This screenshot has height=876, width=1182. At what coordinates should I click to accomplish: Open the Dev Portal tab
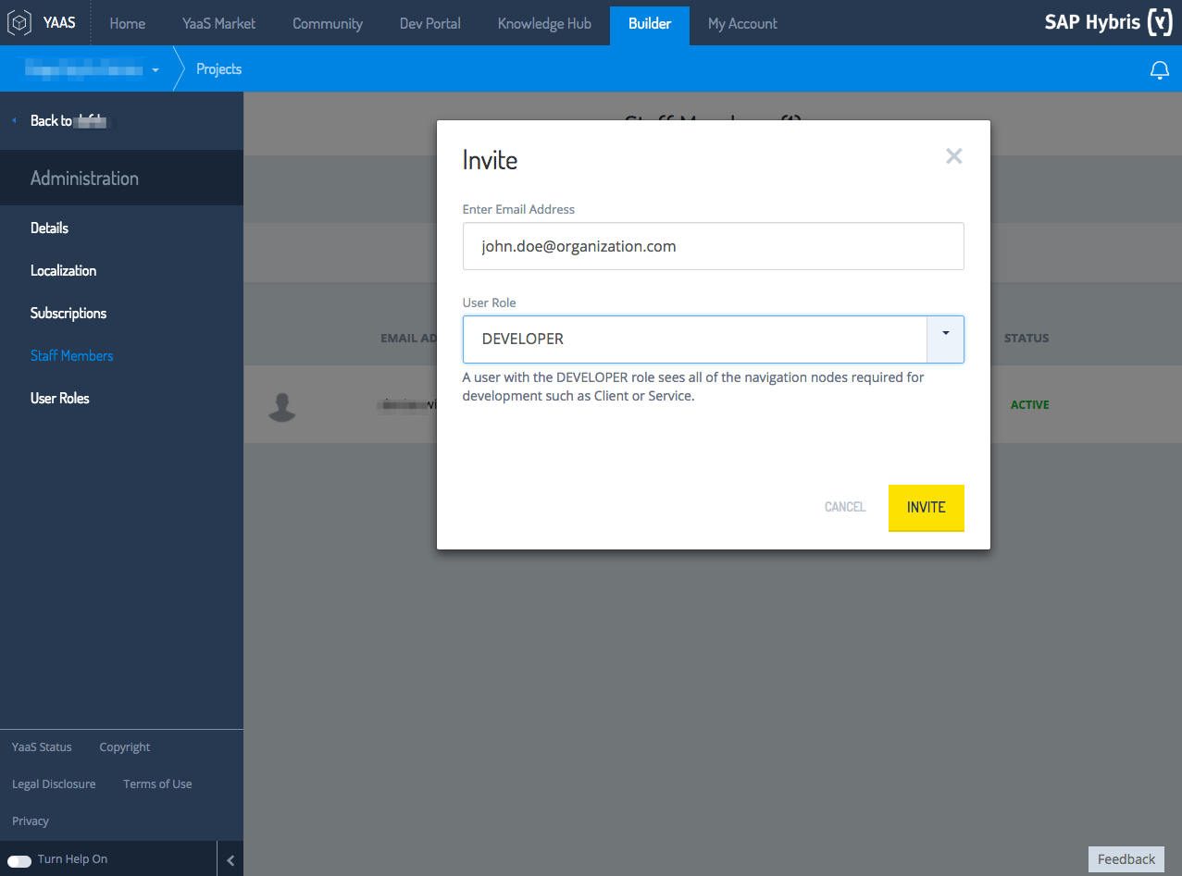coord(430,23)
